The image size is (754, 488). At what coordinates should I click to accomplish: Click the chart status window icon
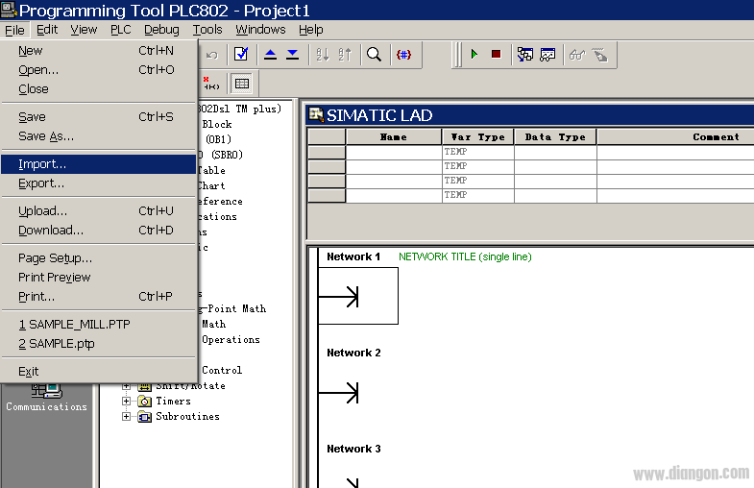tap(547, 55)
